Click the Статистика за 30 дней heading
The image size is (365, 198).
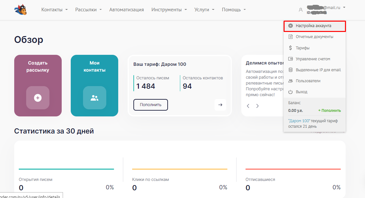point(54,131)
